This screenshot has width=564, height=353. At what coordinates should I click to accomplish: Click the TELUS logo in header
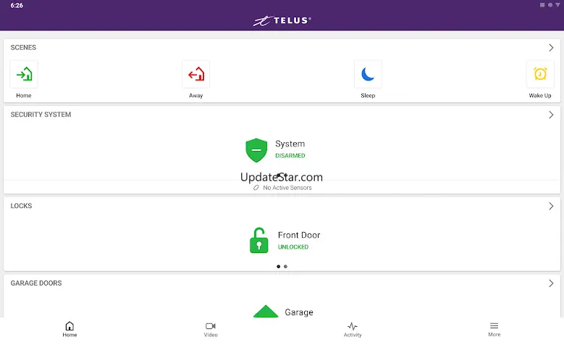point(282,20)
